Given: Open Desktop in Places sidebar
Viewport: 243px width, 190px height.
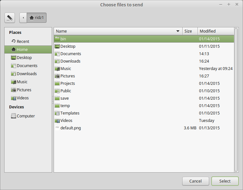Looking at the screenshot, I should (x=28, y=57).
